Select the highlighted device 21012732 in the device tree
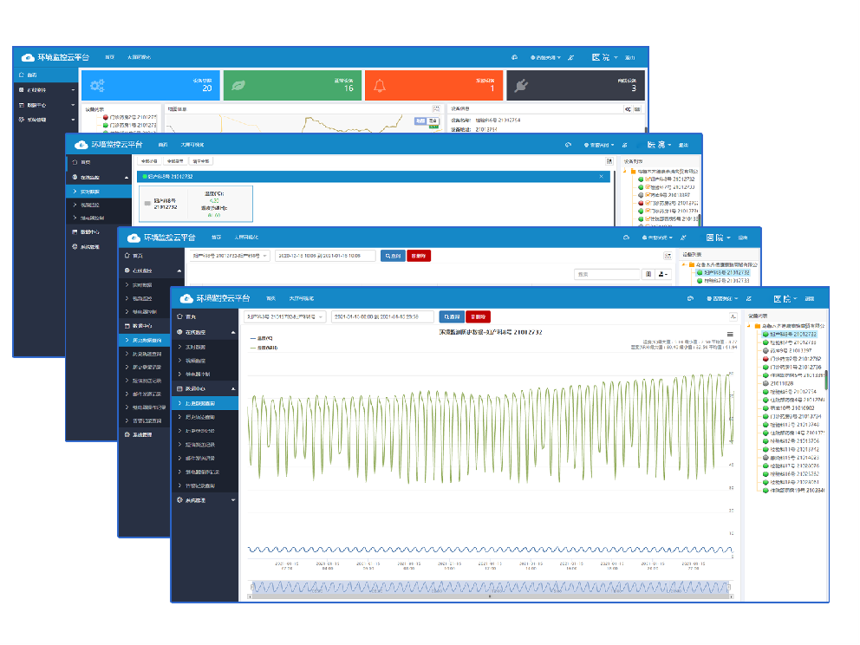This screenshot has height=645, width=860. click(788, 334)
